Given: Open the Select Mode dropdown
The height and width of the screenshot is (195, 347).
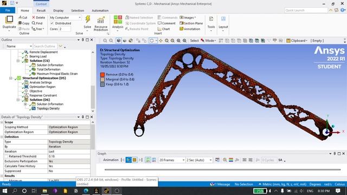Looking at the screenshot, I should coord(208,41).
